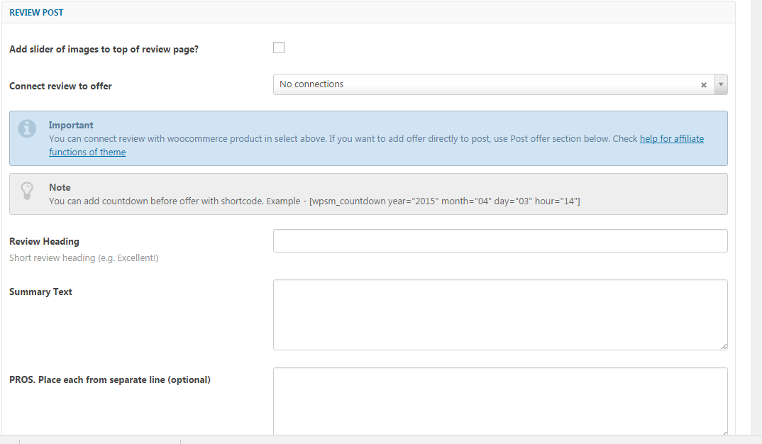Clear the offer selection with the x
This screenshot has width=762, height=444.
(x=704, y=85)
